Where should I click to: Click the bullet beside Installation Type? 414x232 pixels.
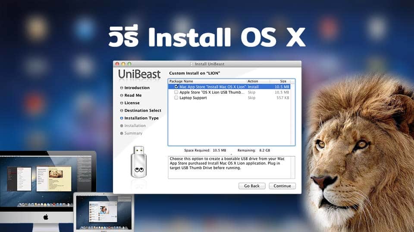click(122, 118)
